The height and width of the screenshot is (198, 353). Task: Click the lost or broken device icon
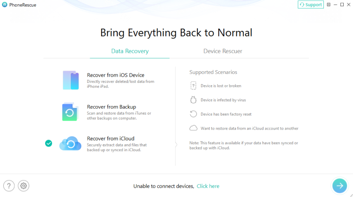[x=193, y=86]
